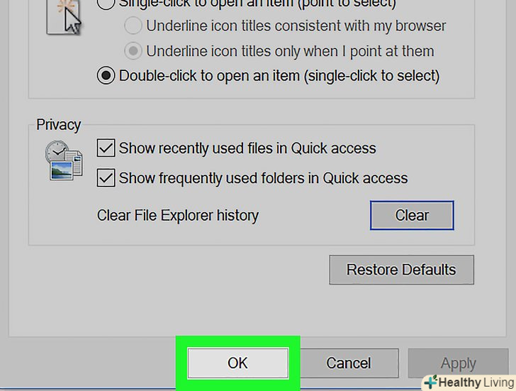Click the Clear File Explorer history label
This screenshot has width=516, height=391.
coord(178,215)
